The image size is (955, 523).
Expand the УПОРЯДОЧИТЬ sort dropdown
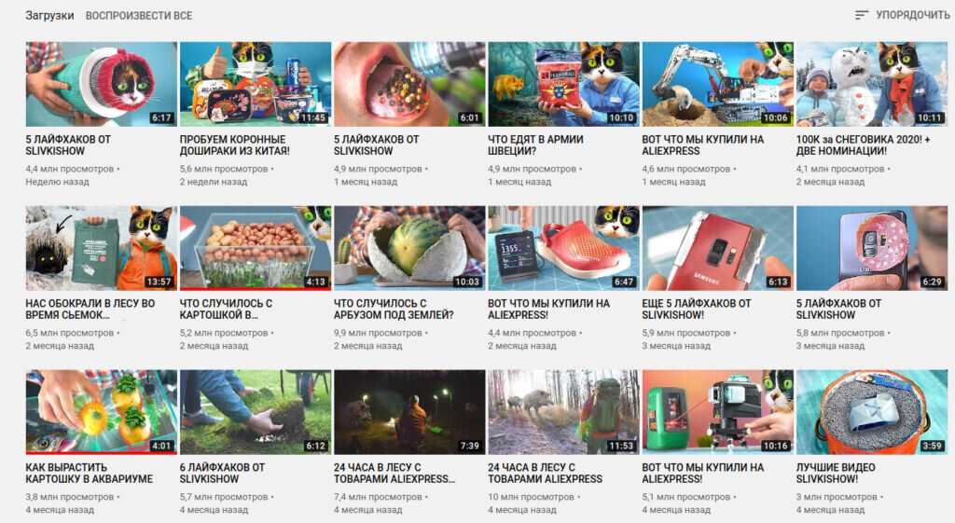[x=902, y=15]
